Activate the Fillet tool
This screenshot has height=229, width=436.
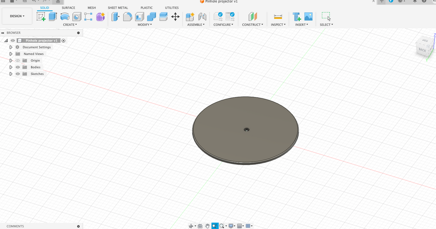pyautogui.click(x=127, y=16)
